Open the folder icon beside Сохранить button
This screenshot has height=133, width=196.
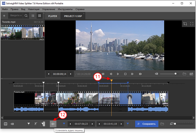point(162,124)
